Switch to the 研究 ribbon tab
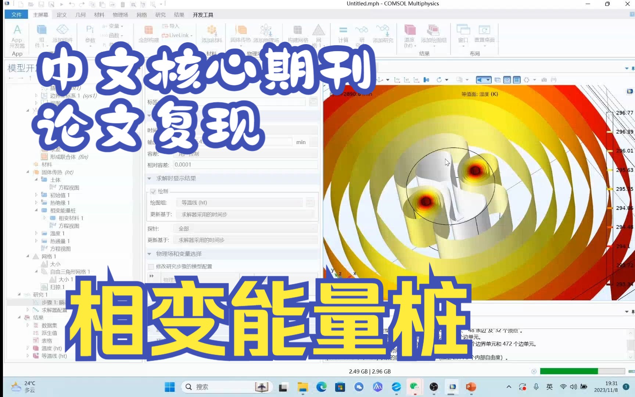This screenshot has height=397, width=635. tap(161, 15)
